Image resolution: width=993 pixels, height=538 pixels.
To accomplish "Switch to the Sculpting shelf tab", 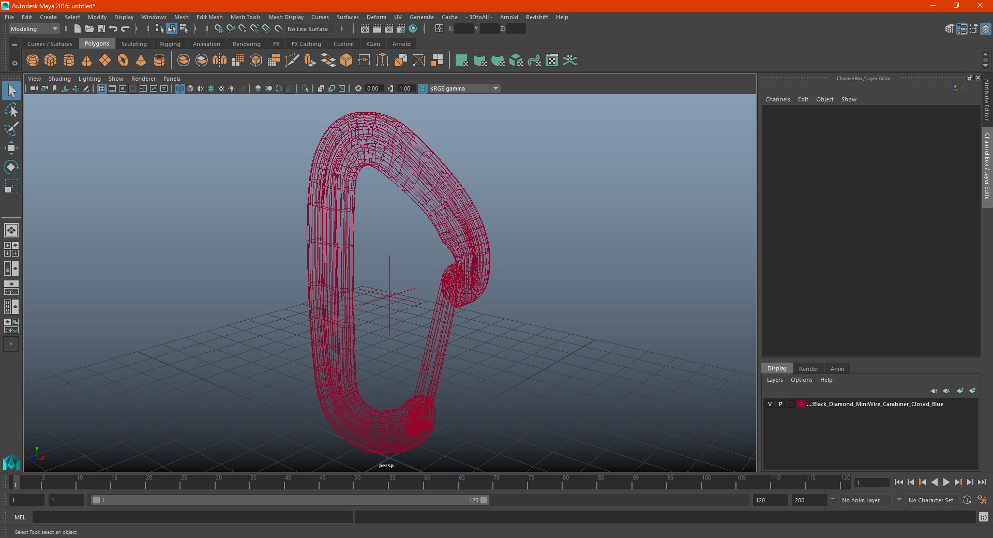I will pos(134,44).
